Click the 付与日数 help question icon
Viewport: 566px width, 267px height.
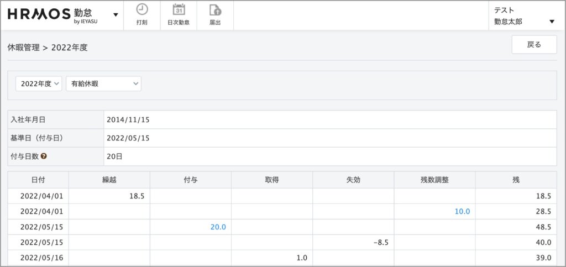click(44, 156)
